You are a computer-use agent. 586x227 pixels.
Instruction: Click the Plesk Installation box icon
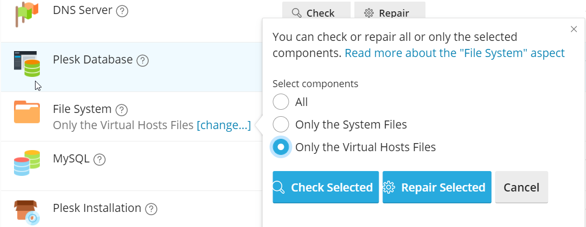click(x=27, y=211)
